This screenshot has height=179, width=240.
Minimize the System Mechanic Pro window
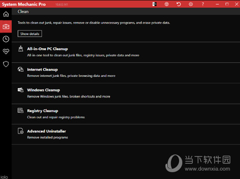[x=217, y=4]
